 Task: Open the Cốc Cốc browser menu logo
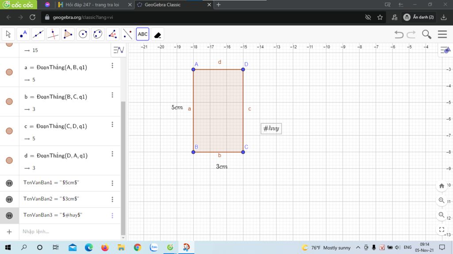tap(18, 4)
